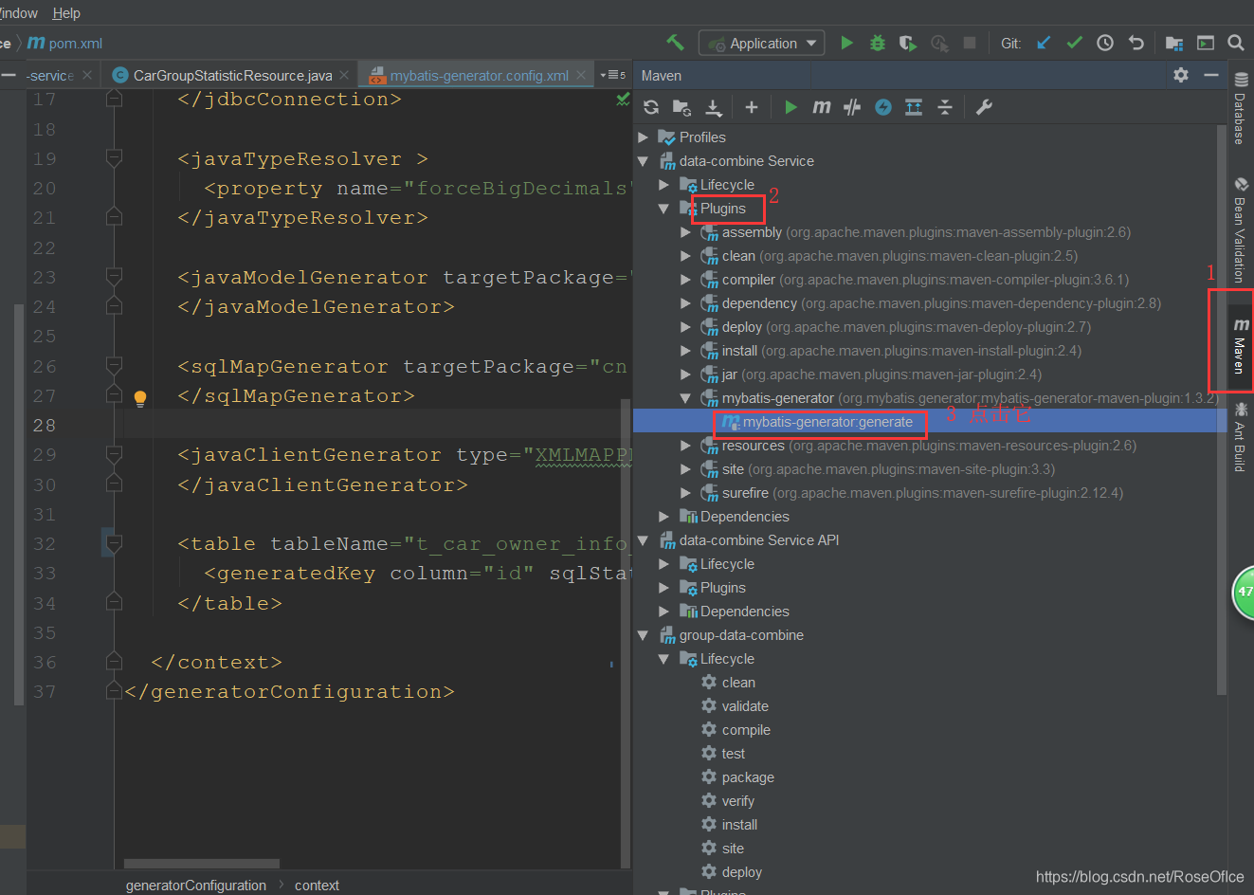This screenshot has height=895, width=1254.
Task: Show Git history clock icon
Action: 1105,43
